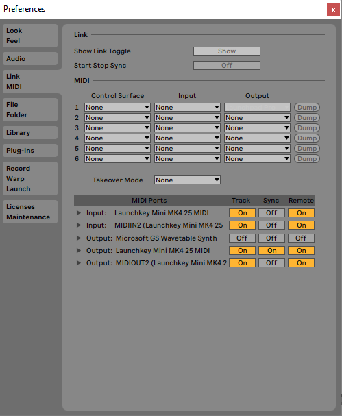Open Input dropdown for row 2
This screenshot has width=342, height=416.
[187, 117]
